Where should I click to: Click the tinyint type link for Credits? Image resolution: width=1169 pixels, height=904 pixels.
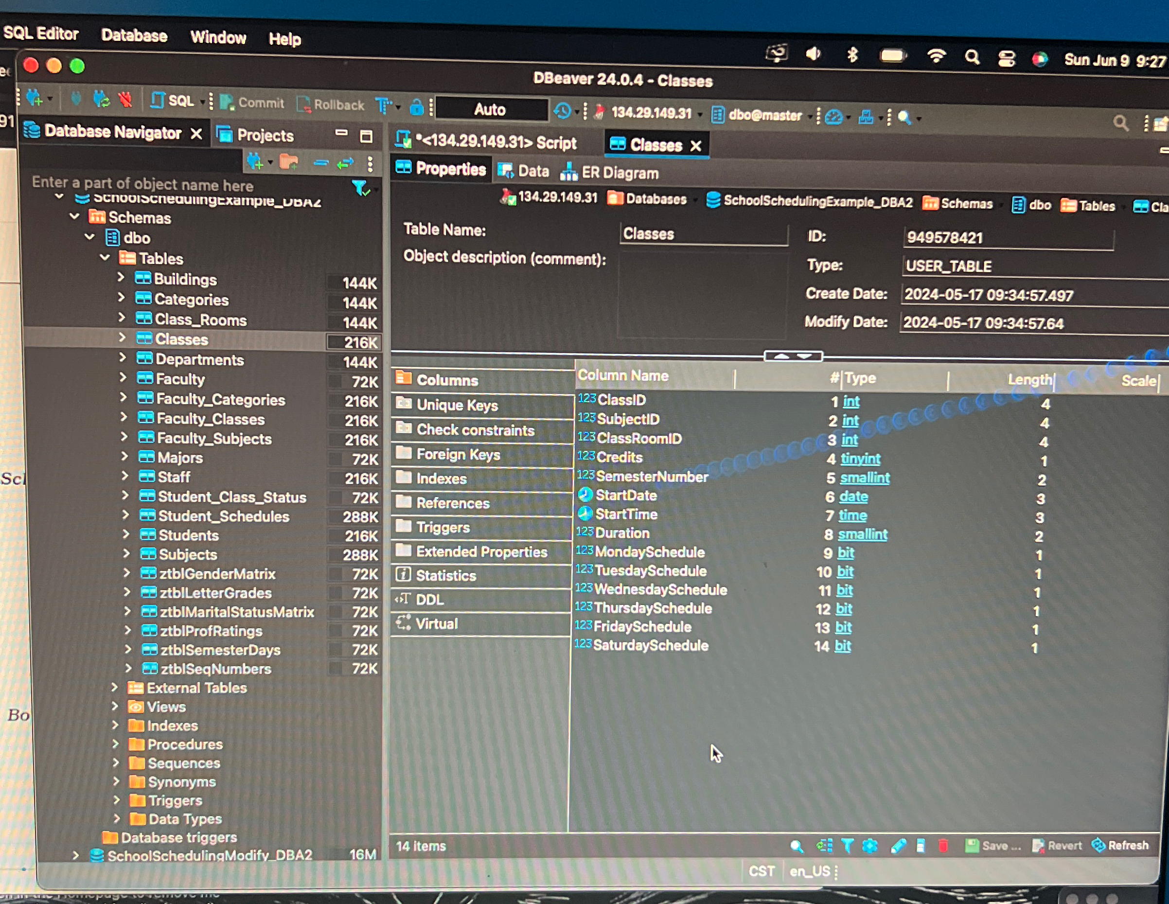pos(860,459)
